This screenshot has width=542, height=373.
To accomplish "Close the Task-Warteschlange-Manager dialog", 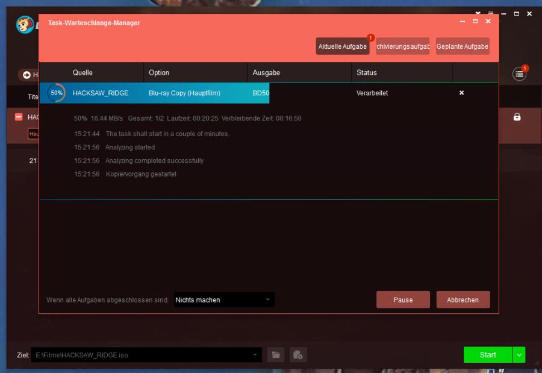I will tap(488, 22).
